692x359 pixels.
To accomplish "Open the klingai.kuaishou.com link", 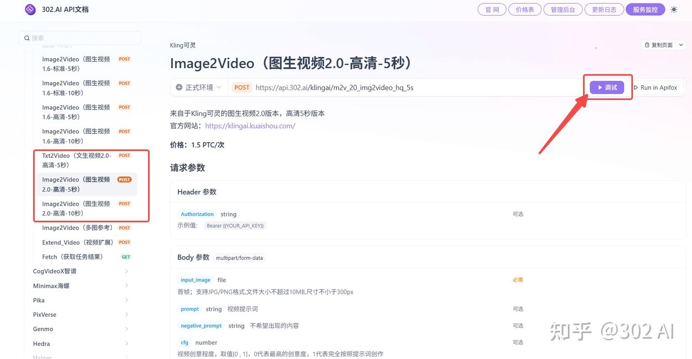I will click(x=250, y=126).
